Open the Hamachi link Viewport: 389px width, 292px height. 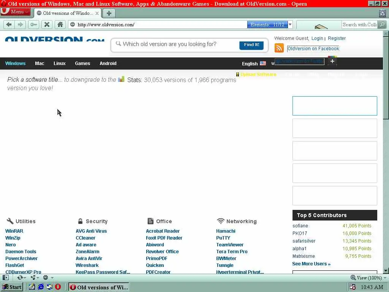[226, 231]
